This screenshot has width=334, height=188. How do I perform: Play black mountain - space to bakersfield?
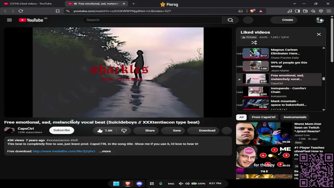pos(279,105)
